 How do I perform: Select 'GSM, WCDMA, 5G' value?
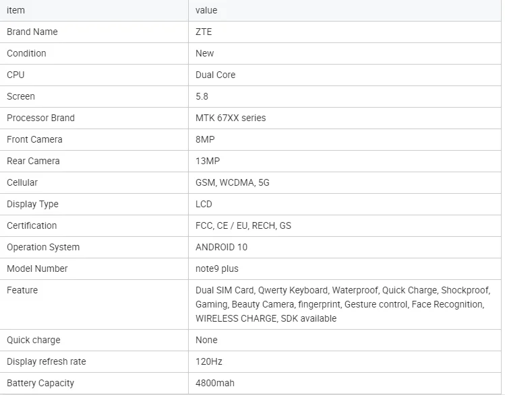pos(233,182)
